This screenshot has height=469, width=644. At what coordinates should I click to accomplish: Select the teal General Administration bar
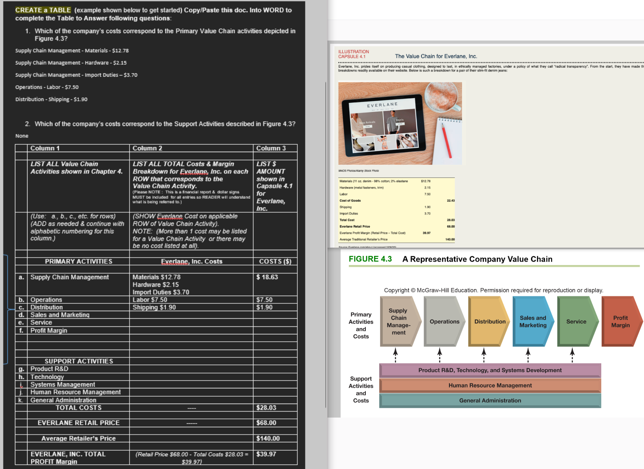click(490, 400)
